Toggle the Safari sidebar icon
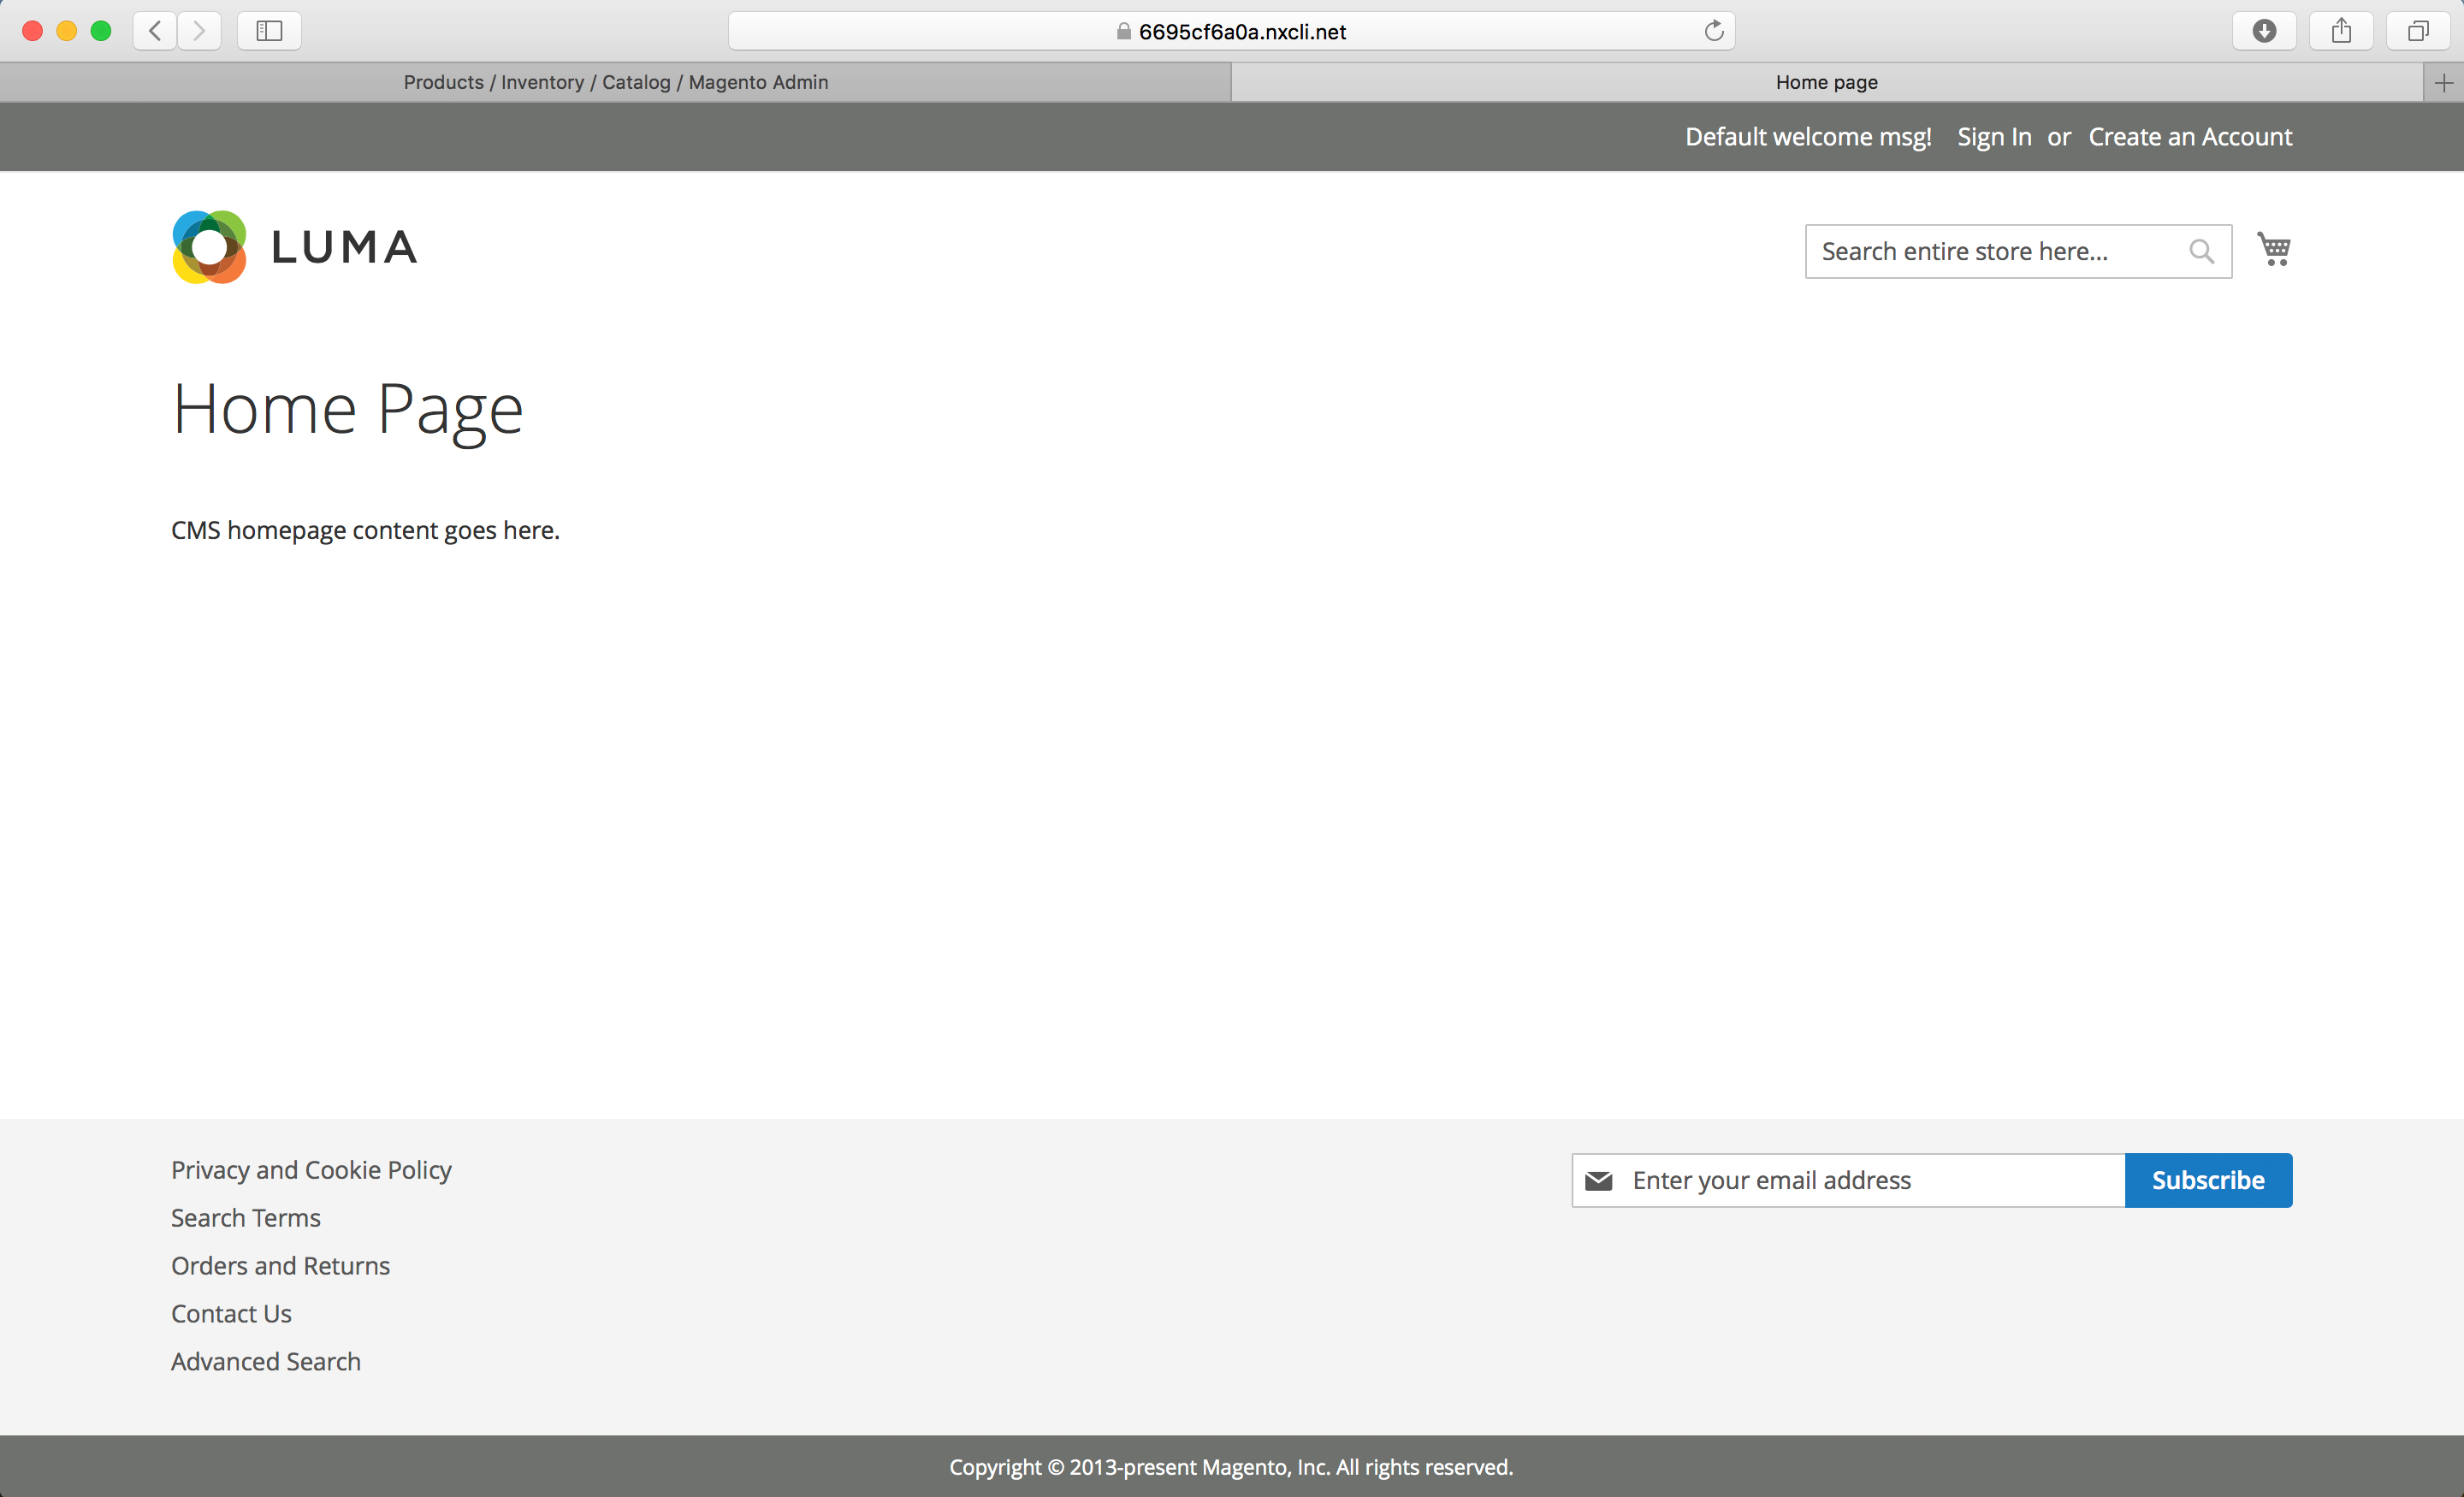 coord(269,31)
